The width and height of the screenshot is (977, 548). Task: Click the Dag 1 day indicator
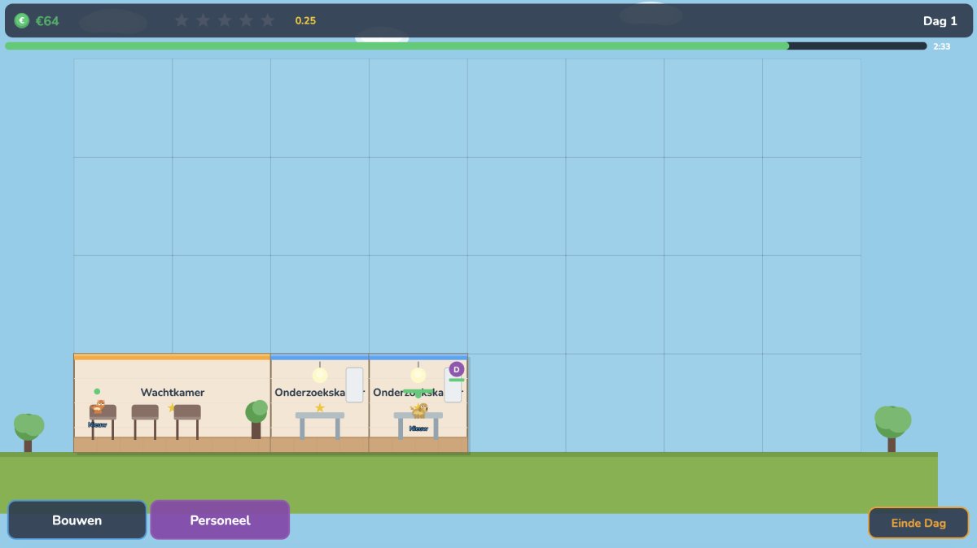[x=940, y=21]
